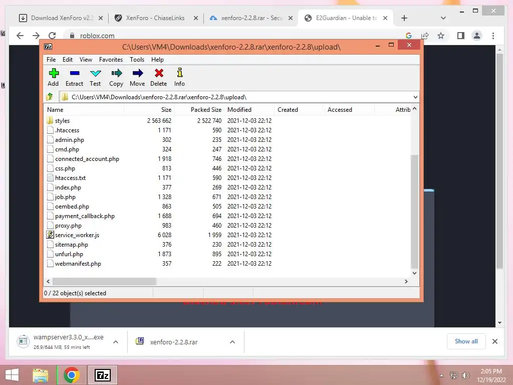The width and height of the screenshot is (513, 385).
Task: Close the downloads bar
Action: pos(494,341)
